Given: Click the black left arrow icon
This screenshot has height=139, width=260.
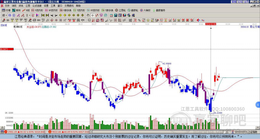Looking at the screenshot, I should tap(52, 15).
